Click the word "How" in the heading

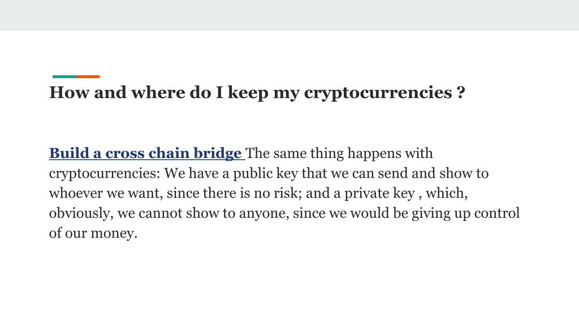[69, 92]
